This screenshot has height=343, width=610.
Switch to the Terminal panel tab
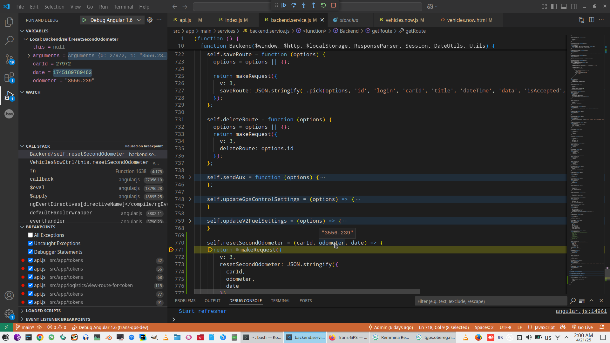point(280,300)
